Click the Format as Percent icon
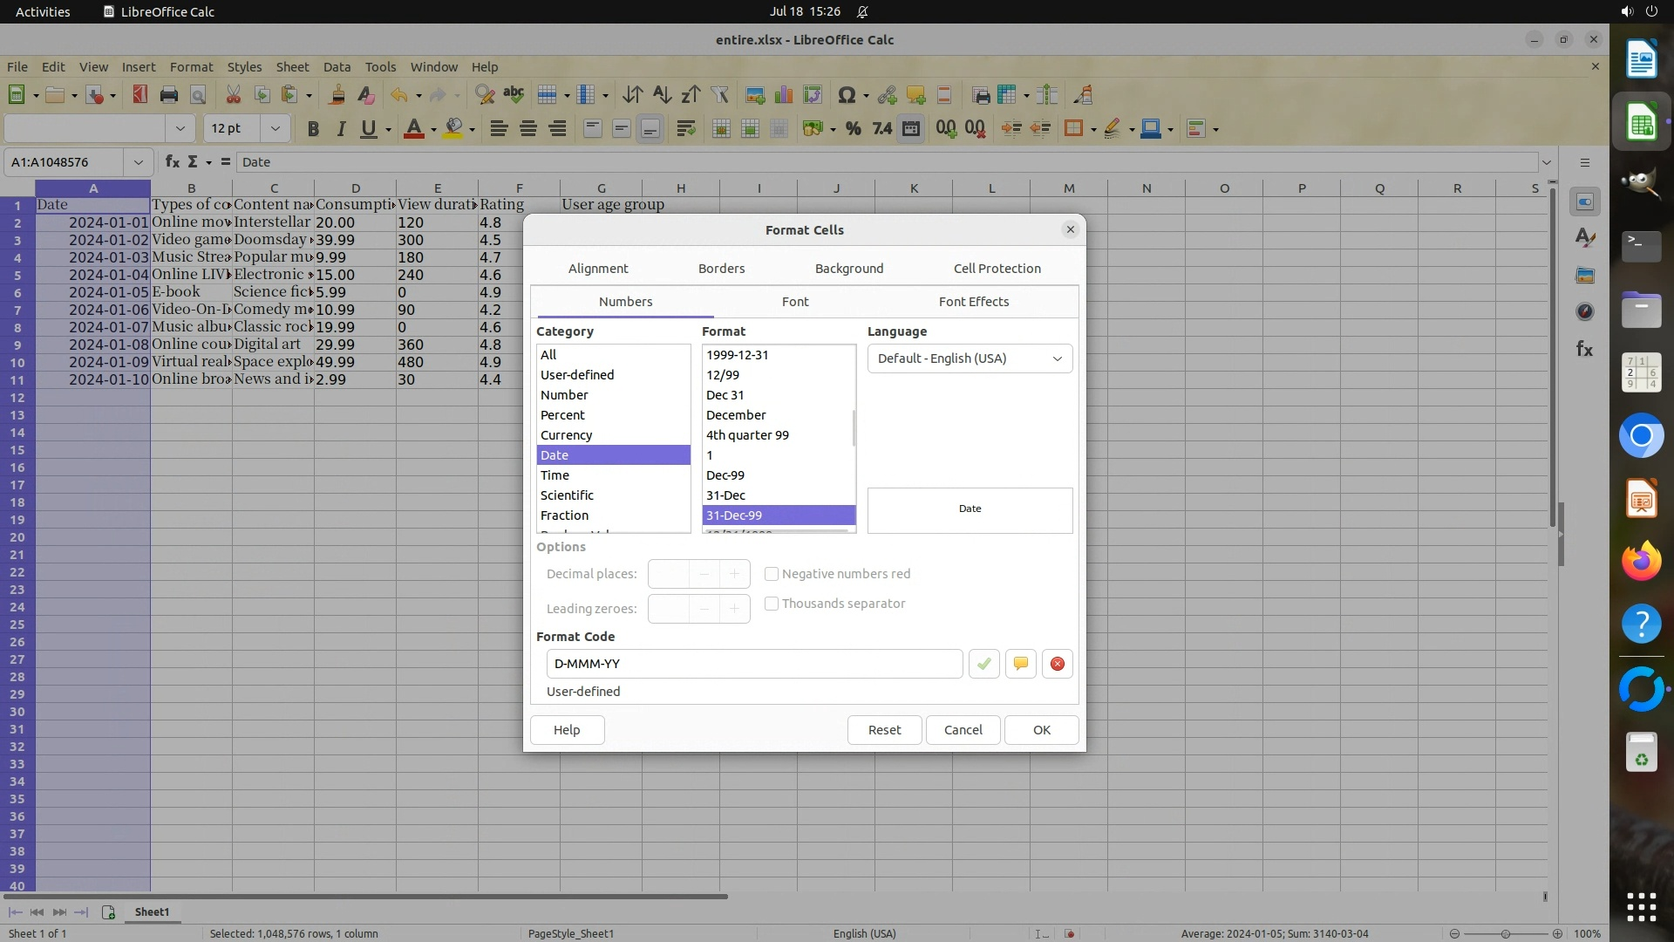Image resolution: width=1674 pixels, height=942 pixels. coord(853,129)
